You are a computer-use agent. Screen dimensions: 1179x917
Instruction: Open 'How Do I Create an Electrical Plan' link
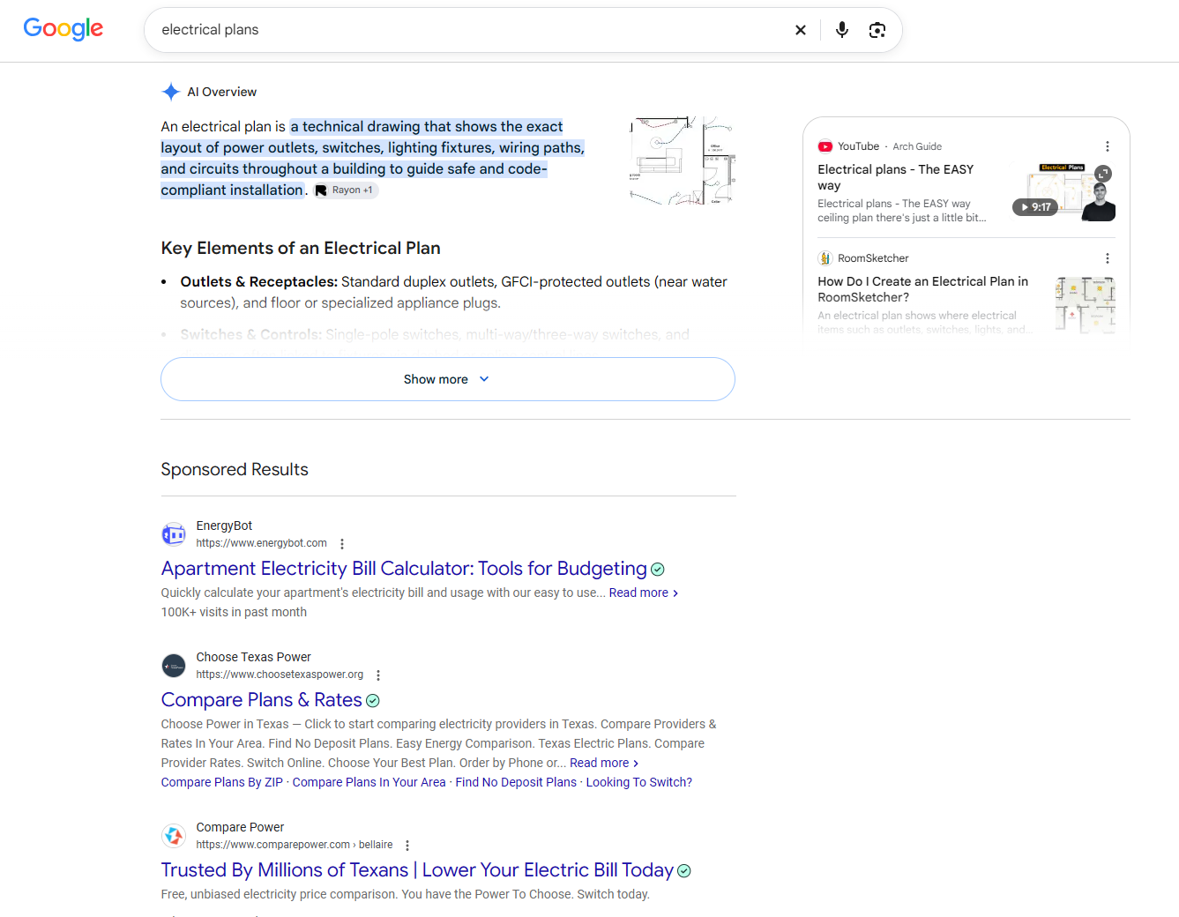point(922,289)
